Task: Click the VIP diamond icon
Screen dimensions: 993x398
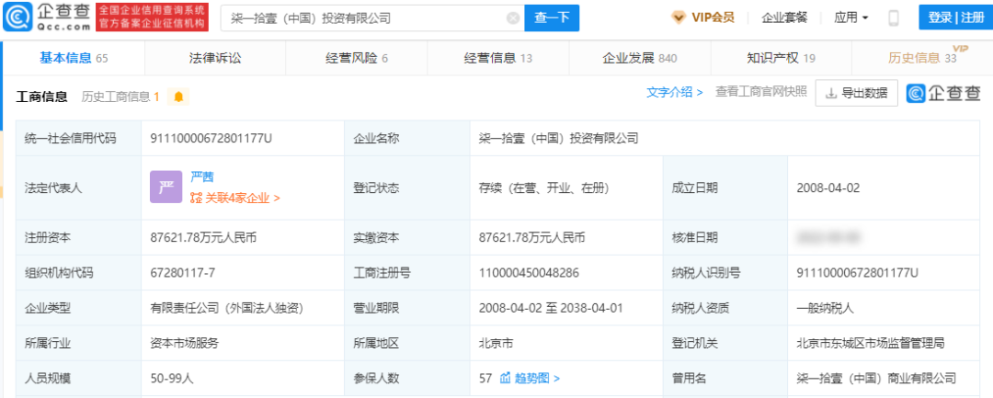Action: [679, 17]
